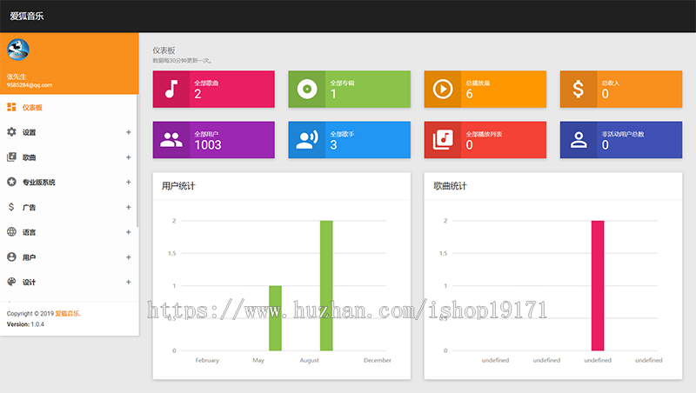
Task: Click the globe icon beside 语言
Action: tap(11, 231)
